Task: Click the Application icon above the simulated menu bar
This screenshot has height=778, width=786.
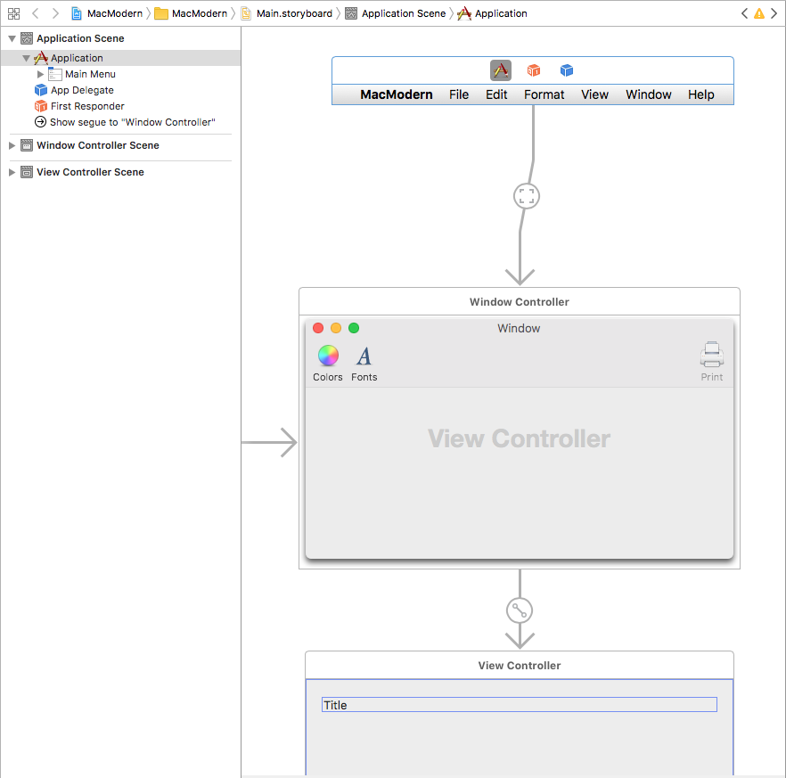Action: (500, 70)
